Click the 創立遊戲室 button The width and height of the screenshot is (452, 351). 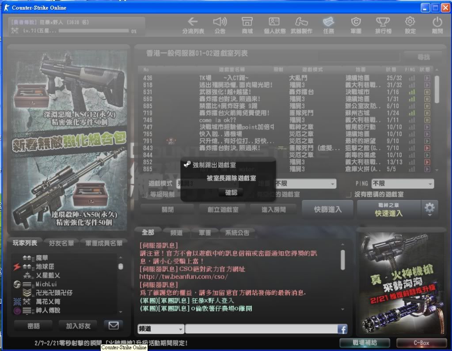click(x=223, y=210)
